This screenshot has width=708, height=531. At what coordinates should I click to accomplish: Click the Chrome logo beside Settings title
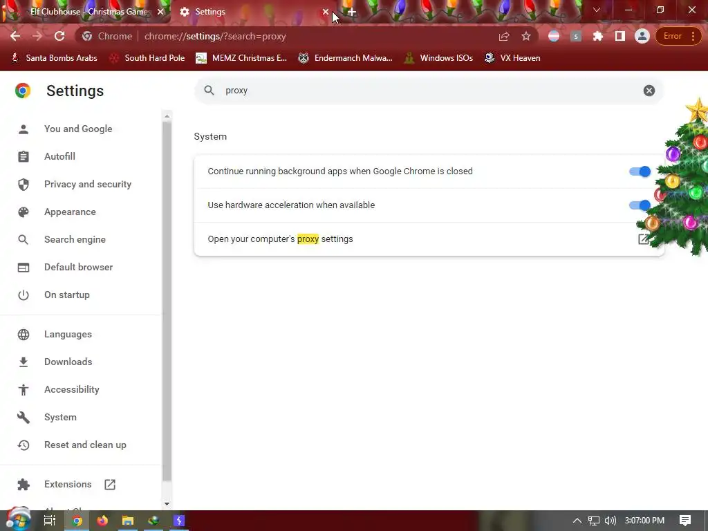[x=23, y=91]
